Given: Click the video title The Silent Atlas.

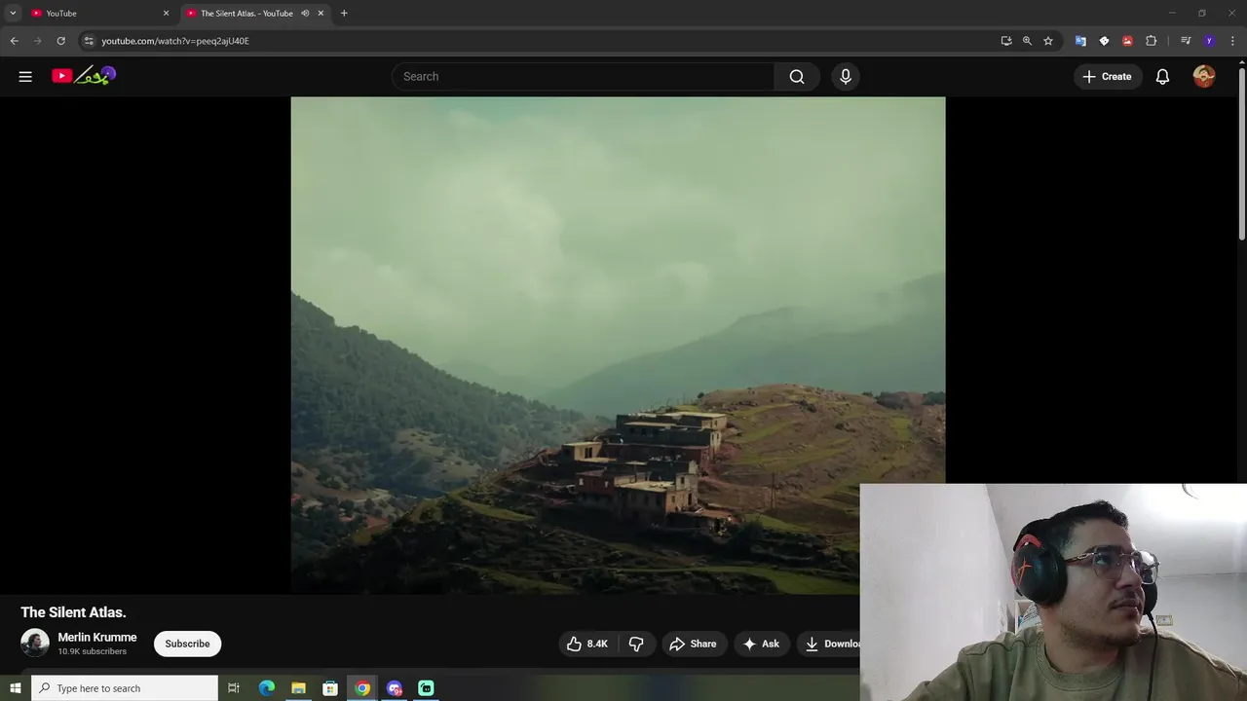Looking at the screenshot, I should pos(74,612).
